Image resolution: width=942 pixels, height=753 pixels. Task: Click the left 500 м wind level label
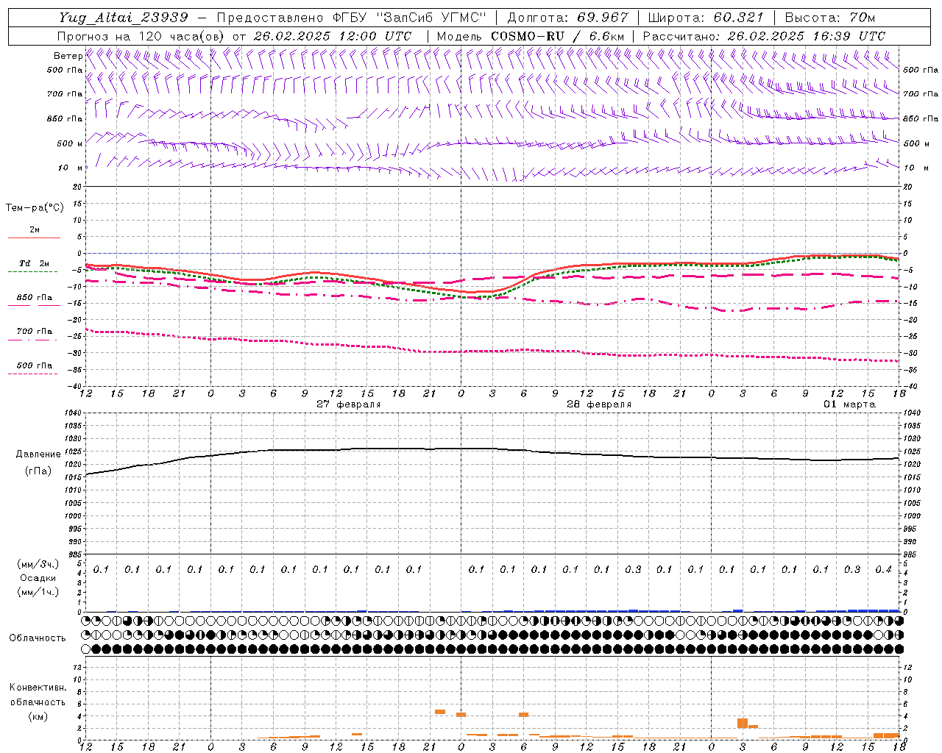click(x=70, y=144)
